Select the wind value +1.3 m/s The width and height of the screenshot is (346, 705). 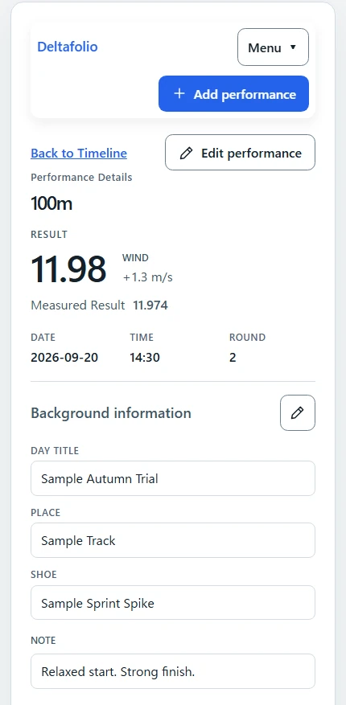coord(147,277)
